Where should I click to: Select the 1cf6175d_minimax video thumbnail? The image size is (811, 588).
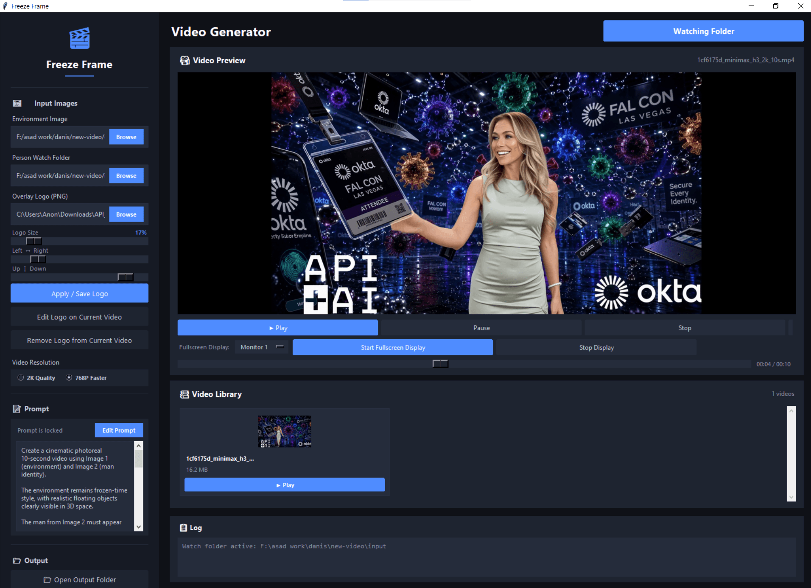click(x=285, y=431)
